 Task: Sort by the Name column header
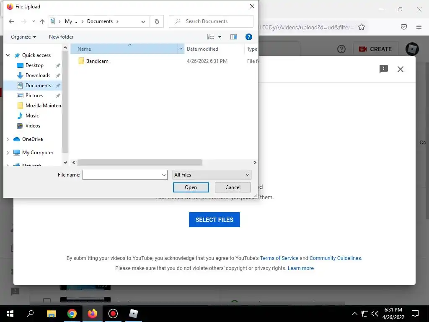click(124, 49)
